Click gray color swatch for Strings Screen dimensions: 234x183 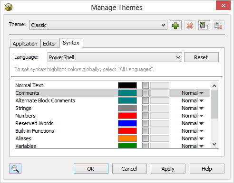tap(127, 108)
